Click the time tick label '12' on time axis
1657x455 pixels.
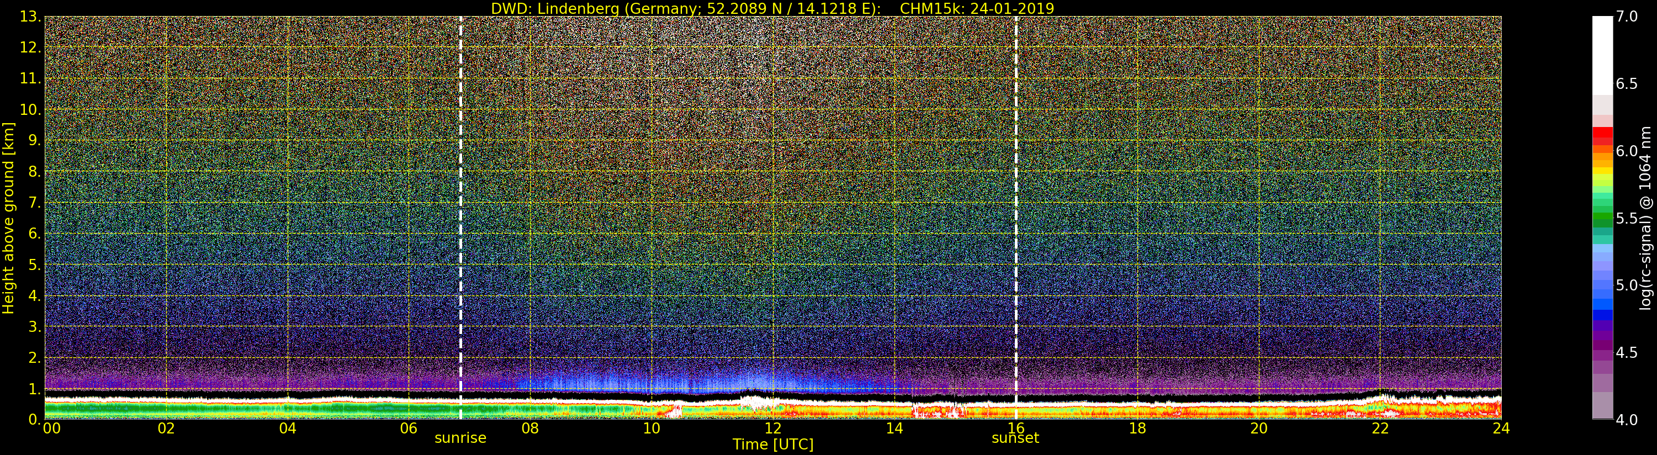point(772,428)
